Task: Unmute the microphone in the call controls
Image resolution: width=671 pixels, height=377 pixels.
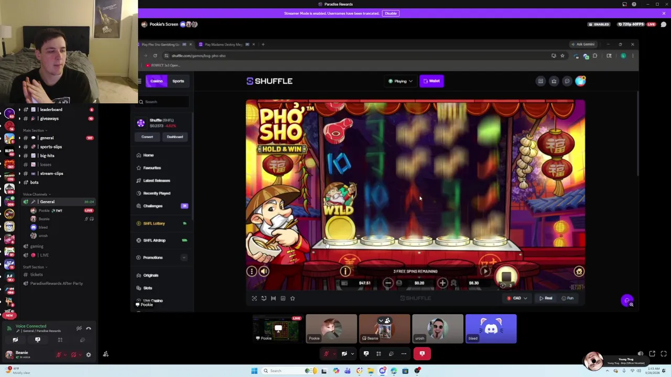Action: click(326, 353)
